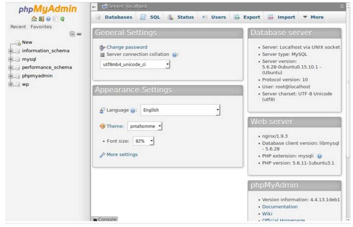The image size is (353, 227).
Task: Open the Font size dropdown showing 82%
Action: click(143, 141)
